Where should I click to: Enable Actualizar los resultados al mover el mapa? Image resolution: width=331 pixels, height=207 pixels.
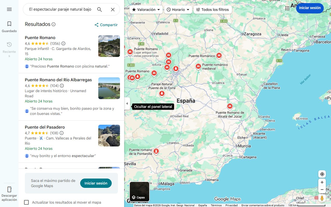26,202
